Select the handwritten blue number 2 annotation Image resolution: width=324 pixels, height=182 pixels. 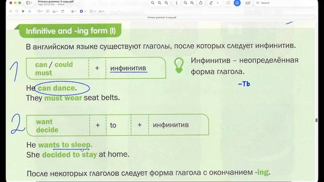pyautogui.click(x=18, y=124)
